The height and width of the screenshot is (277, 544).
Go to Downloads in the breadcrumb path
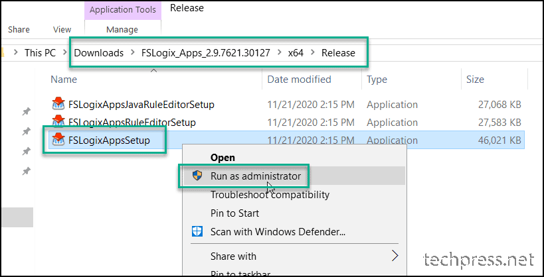(99, 53)
